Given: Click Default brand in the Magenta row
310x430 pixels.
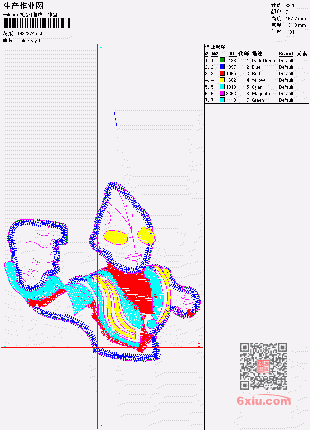Looking at the screenshot, I should [x=286, y=94].
